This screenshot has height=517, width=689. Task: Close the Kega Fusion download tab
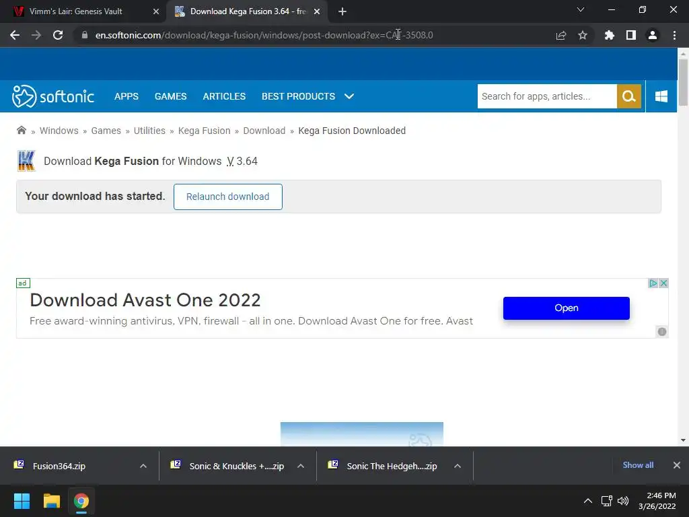pos(317,11)
